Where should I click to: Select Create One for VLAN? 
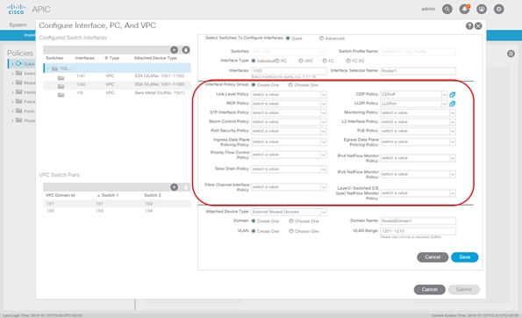tap(254, 231)
